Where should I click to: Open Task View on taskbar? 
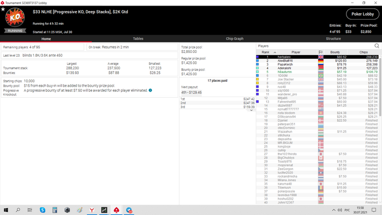(x=29, y=210)
